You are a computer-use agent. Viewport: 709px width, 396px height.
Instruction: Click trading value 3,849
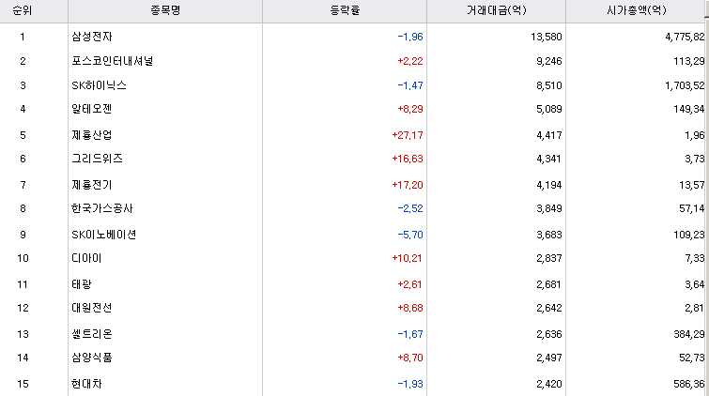pos(549,208)
